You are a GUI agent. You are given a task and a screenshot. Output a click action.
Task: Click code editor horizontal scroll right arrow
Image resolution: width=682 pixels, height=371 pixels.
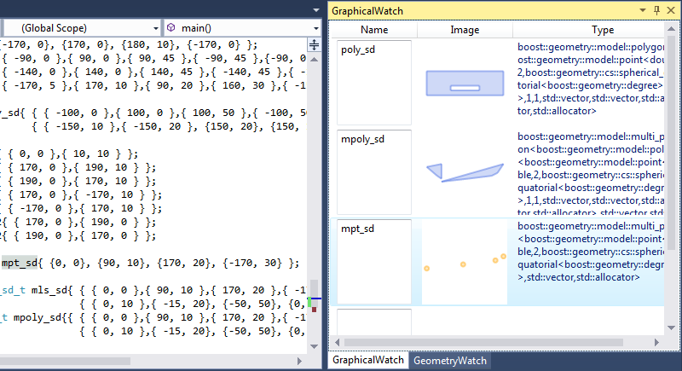[299, 361]
